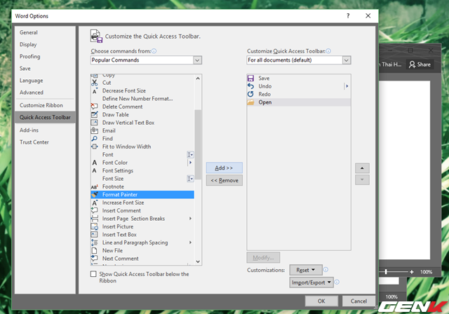Click info icon next to Reset button
The image size is (449, 314).
pyautogui.click(x=326, y=270)
